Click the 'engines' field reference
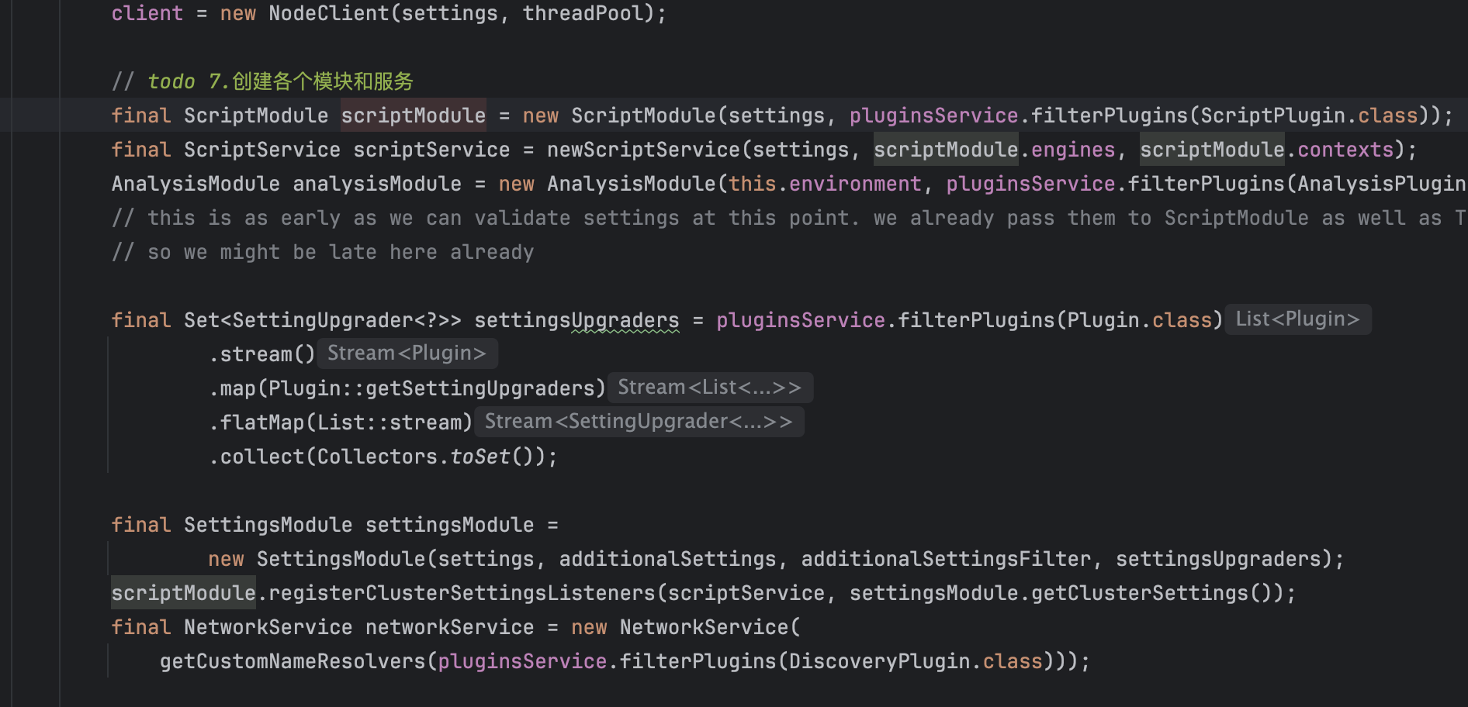 [x=1073, y=150]
